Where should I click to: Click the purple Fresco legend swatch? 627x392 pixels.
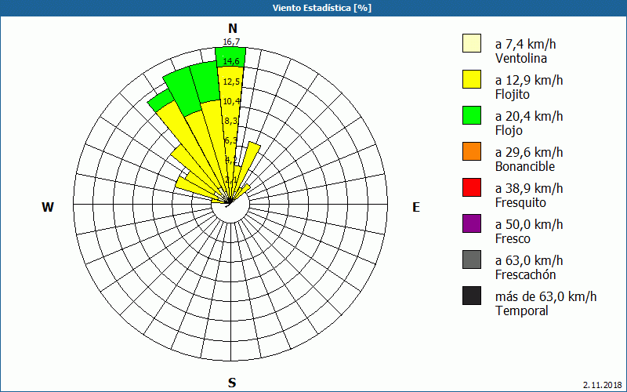(472, 223)
